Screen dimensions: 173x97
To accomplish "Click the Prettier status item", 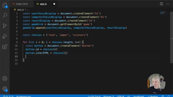I will 153,96.
